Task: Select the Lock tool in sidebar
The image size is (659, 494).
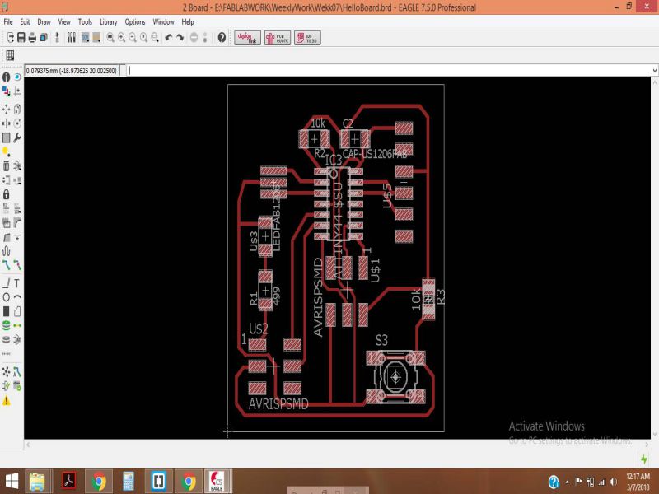Action: (x=7, y=194)
